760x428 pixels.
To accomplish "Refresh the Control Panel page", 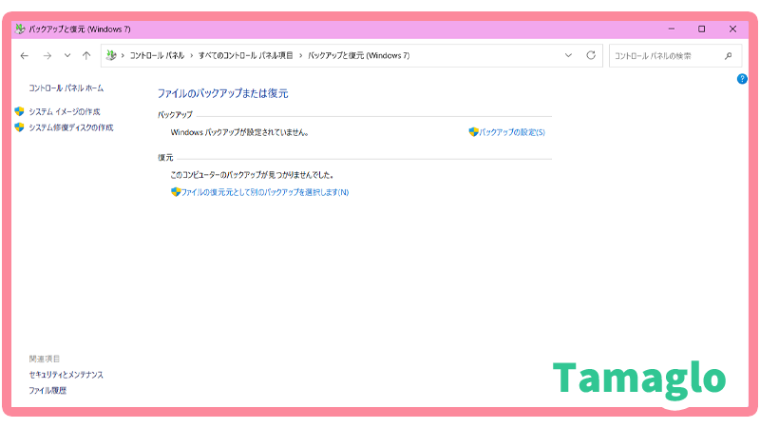I will click(591, 56).
